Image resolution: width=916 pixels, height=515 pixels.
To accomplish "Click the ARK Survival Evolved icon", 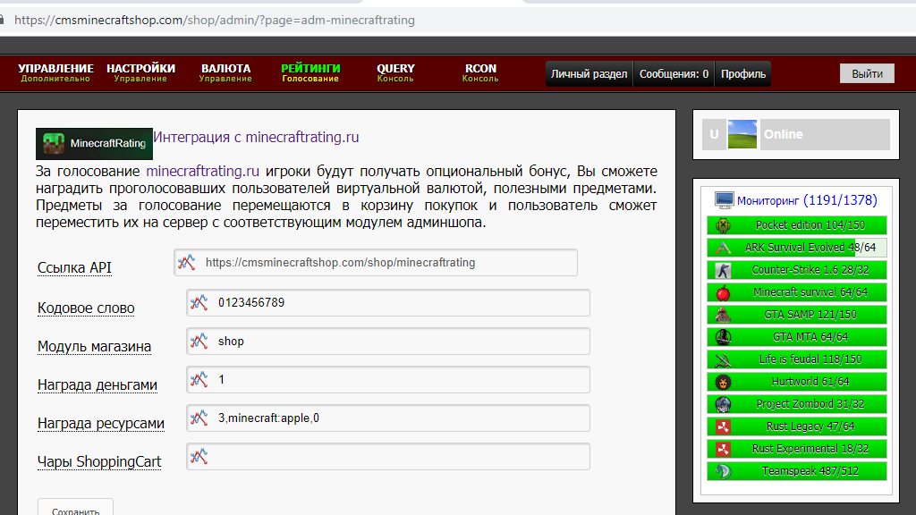I will pyautogui.click(x=724, y=248).
